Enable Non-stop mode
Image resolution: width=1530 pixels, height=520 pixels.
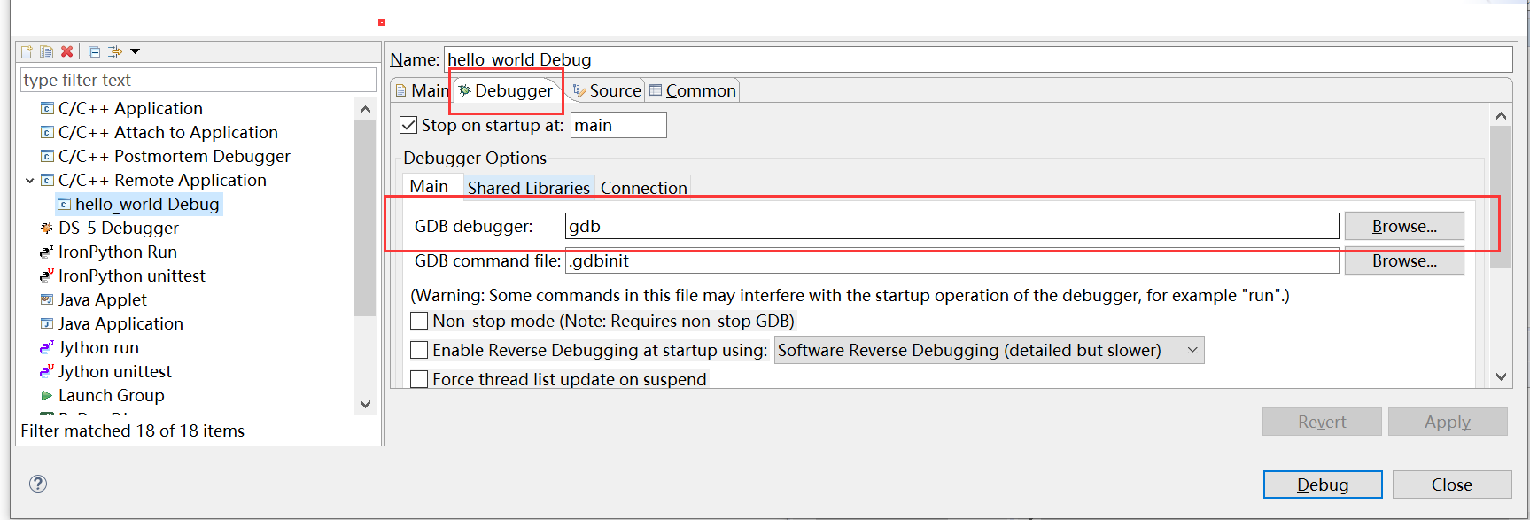[419, 321]
